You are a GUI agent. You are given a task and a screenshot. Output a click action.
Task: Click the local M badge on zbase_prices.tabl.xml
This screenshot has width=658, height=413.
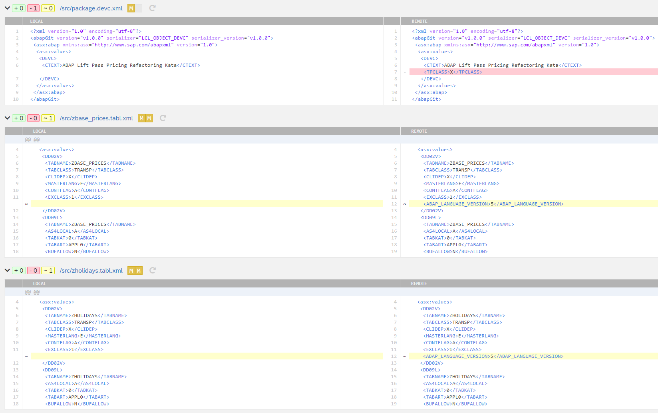[x=141, y=118]
